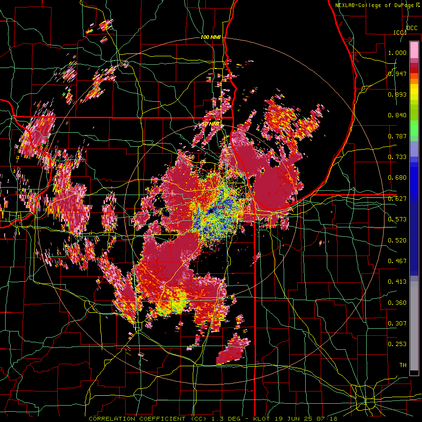Click the 0.307 legend value
Viewport: 422px width, 422px height.
(x=397, y=323)
